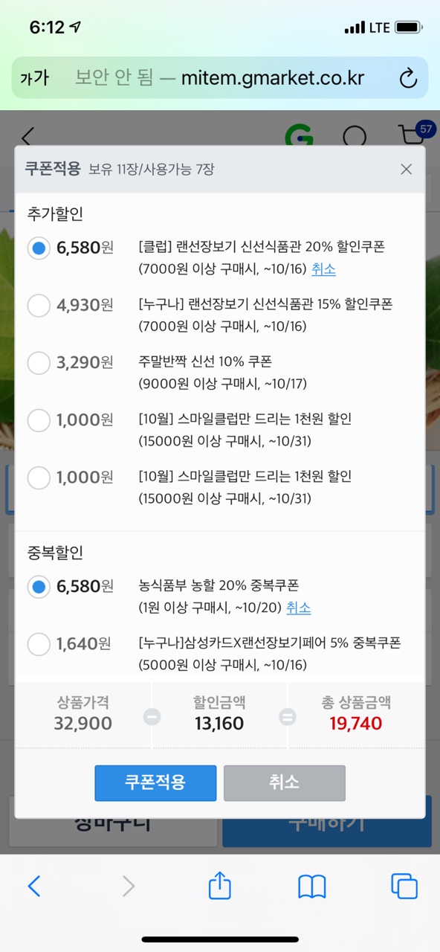Select the 3,290원 weekend 10% coupon radio
Image resolution: width=440 pixels, height=952 pixels.
click(39, 363)
